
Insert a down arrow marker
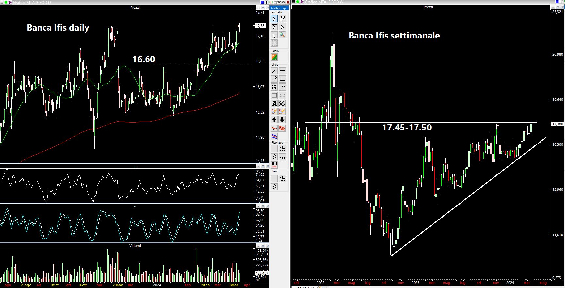pyautogui.click(x=282, y=120)
